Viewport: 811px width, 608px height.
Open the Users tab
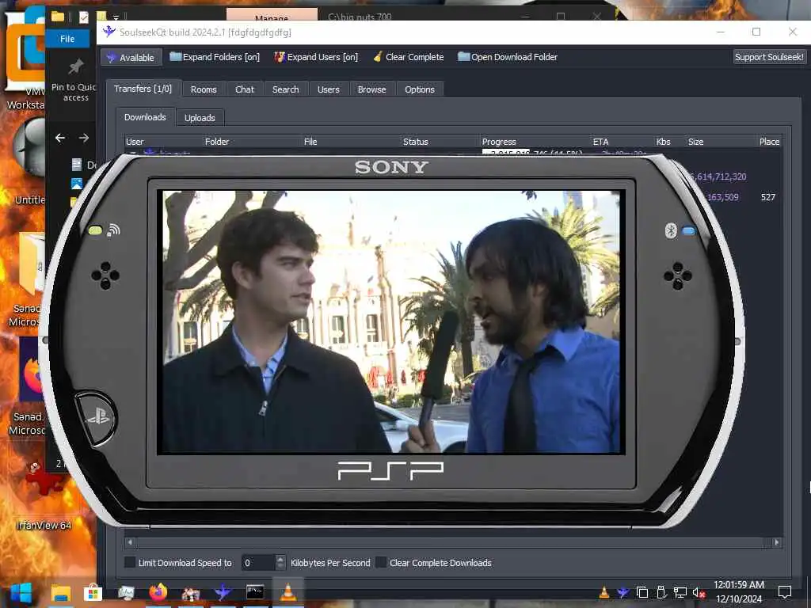(x=329, y=89)
